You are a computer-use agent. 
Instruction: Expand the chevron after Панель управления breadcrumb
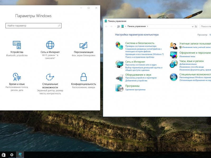click(x=147, y=26)
